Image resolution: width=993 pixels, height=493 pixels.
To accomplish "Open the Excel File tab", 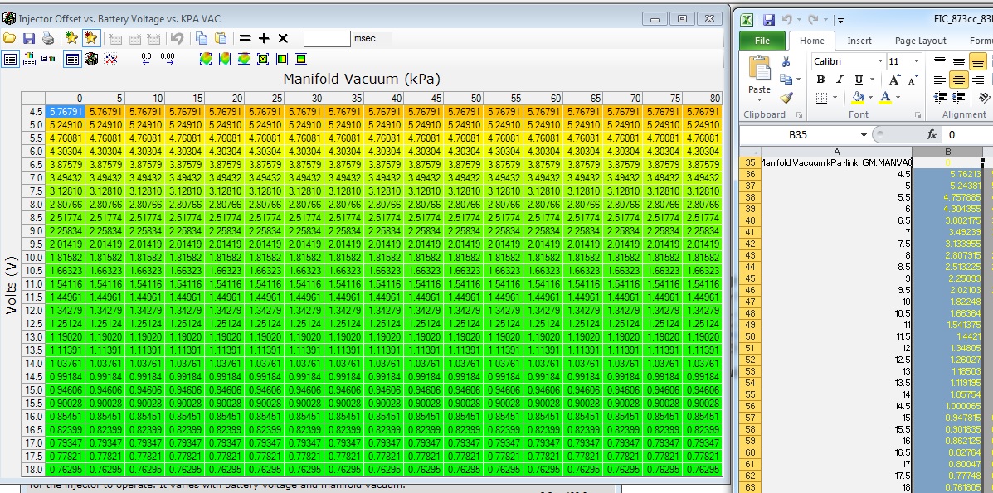I will tap(762, 41).
